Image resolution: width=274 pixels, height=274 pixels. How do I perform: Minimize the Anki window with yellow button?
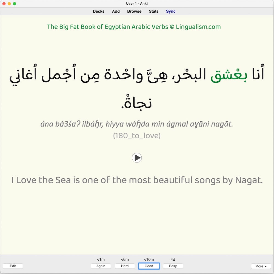[9, 4]
